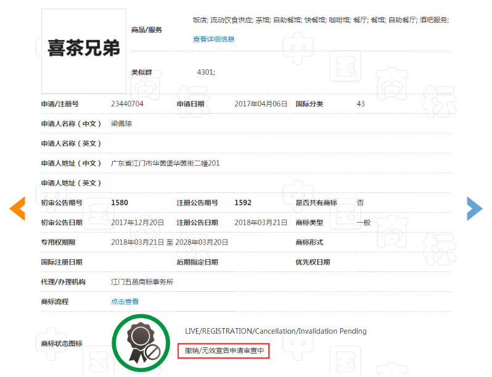
Task: Select registration announcement date 2018年03月21日
Action: [261, 223]
